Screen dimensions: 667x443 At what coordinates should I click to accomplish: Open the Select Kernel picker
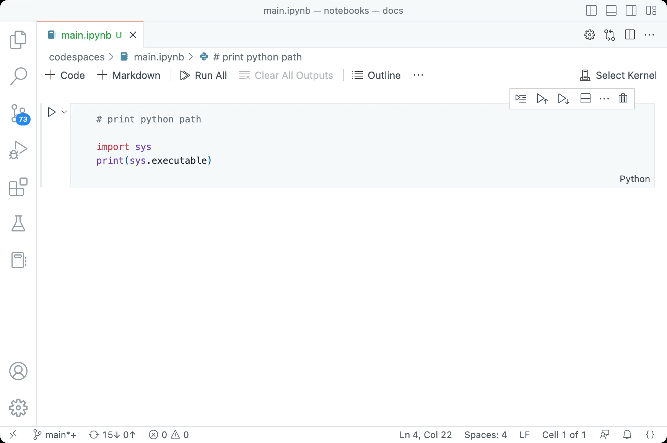pyautogui.click(x=618, y=75)
